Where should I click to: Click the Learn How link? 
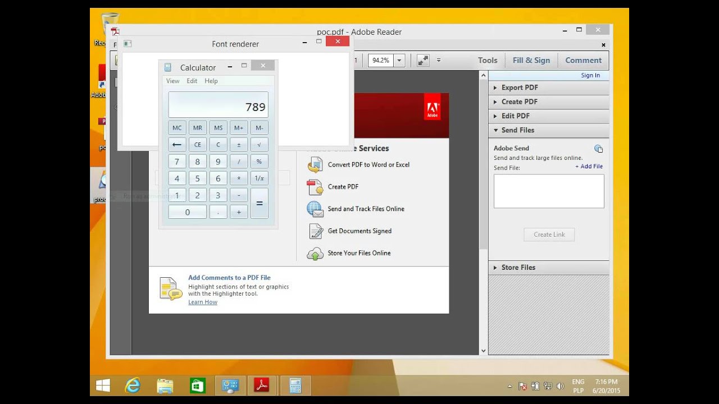click(203, 302)
